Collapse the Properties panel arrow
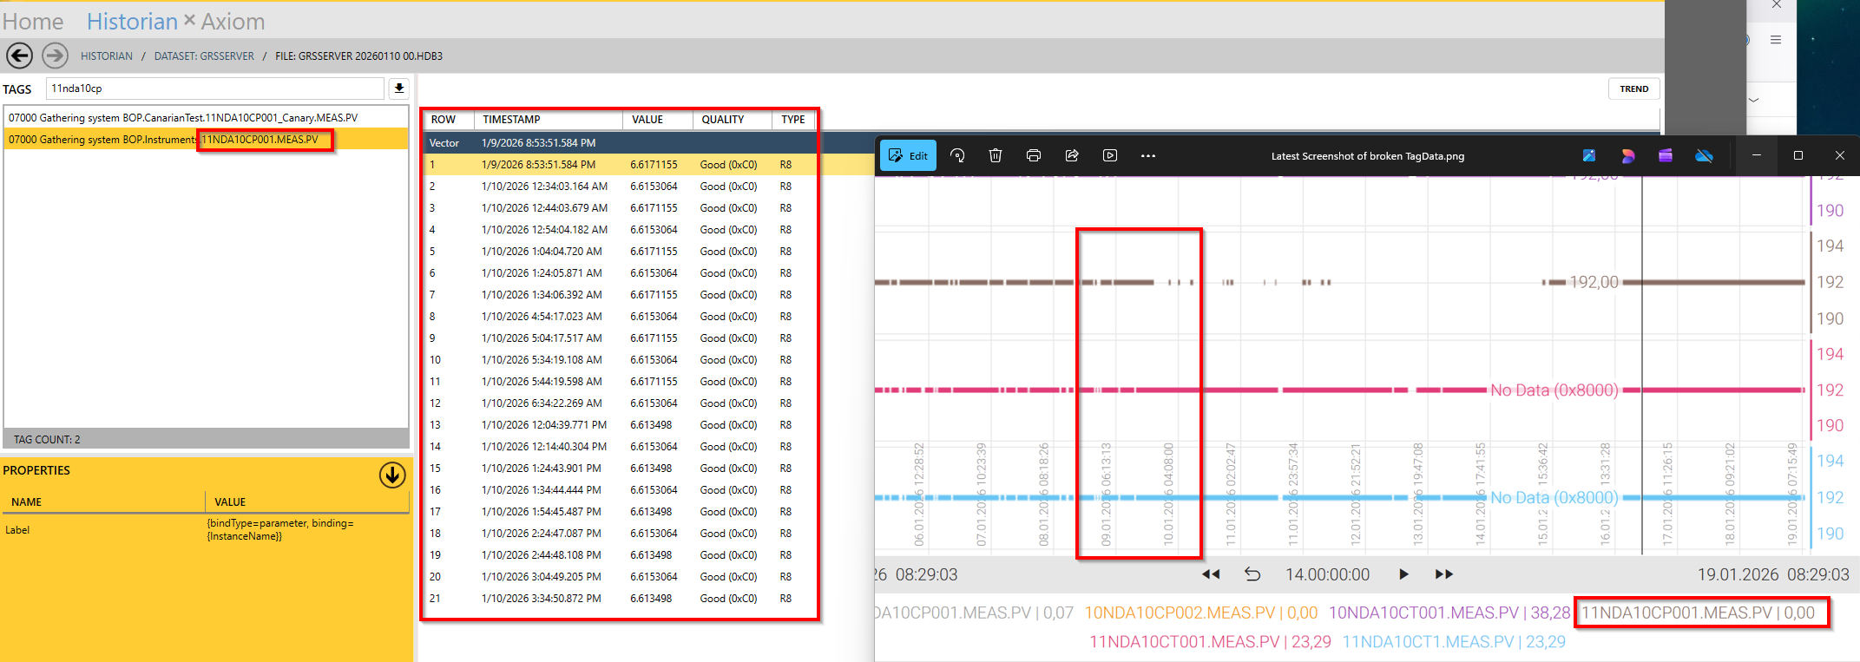 point(392,475)
